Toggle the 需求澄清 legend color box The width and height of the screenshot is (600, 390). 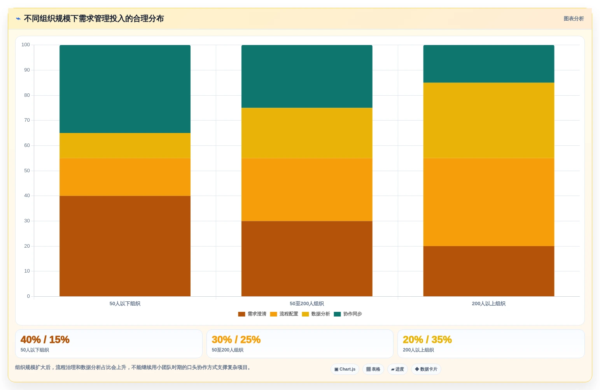(x=241, y=314)
